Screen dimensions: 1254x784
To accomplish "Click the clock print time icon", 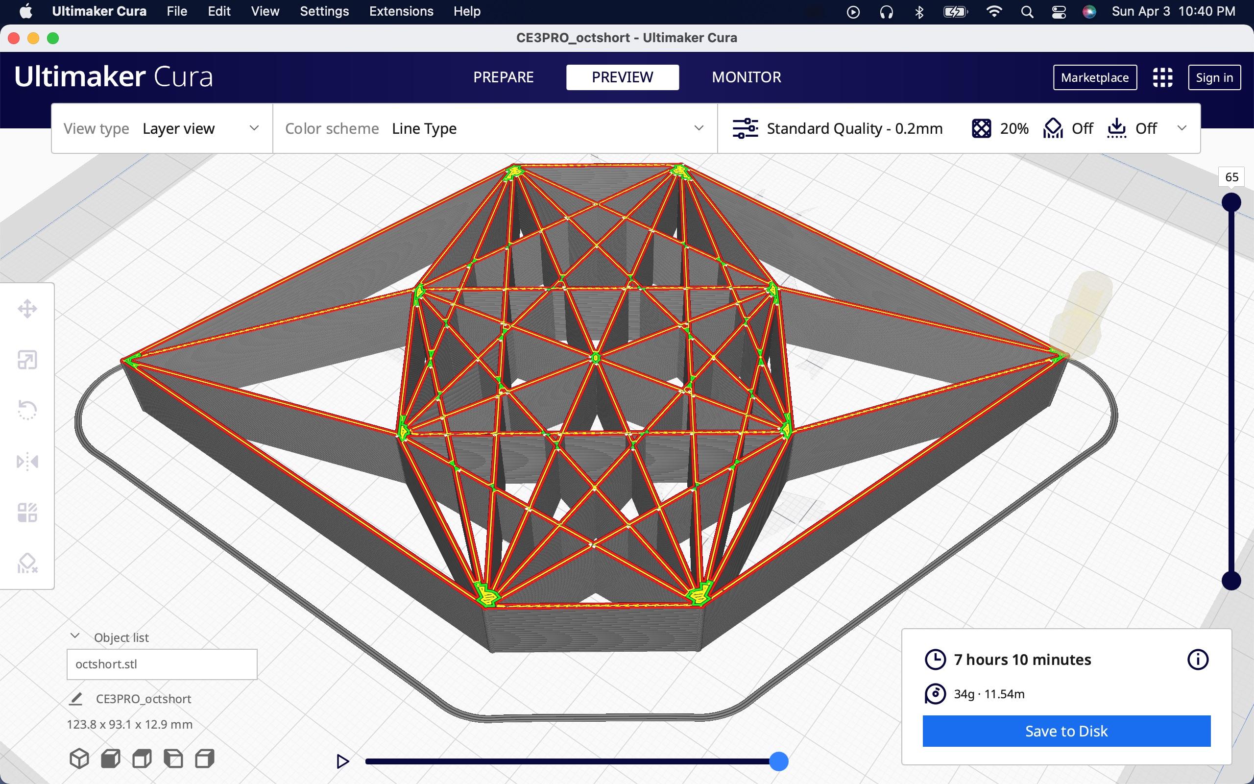I will [x=935, y=660].
